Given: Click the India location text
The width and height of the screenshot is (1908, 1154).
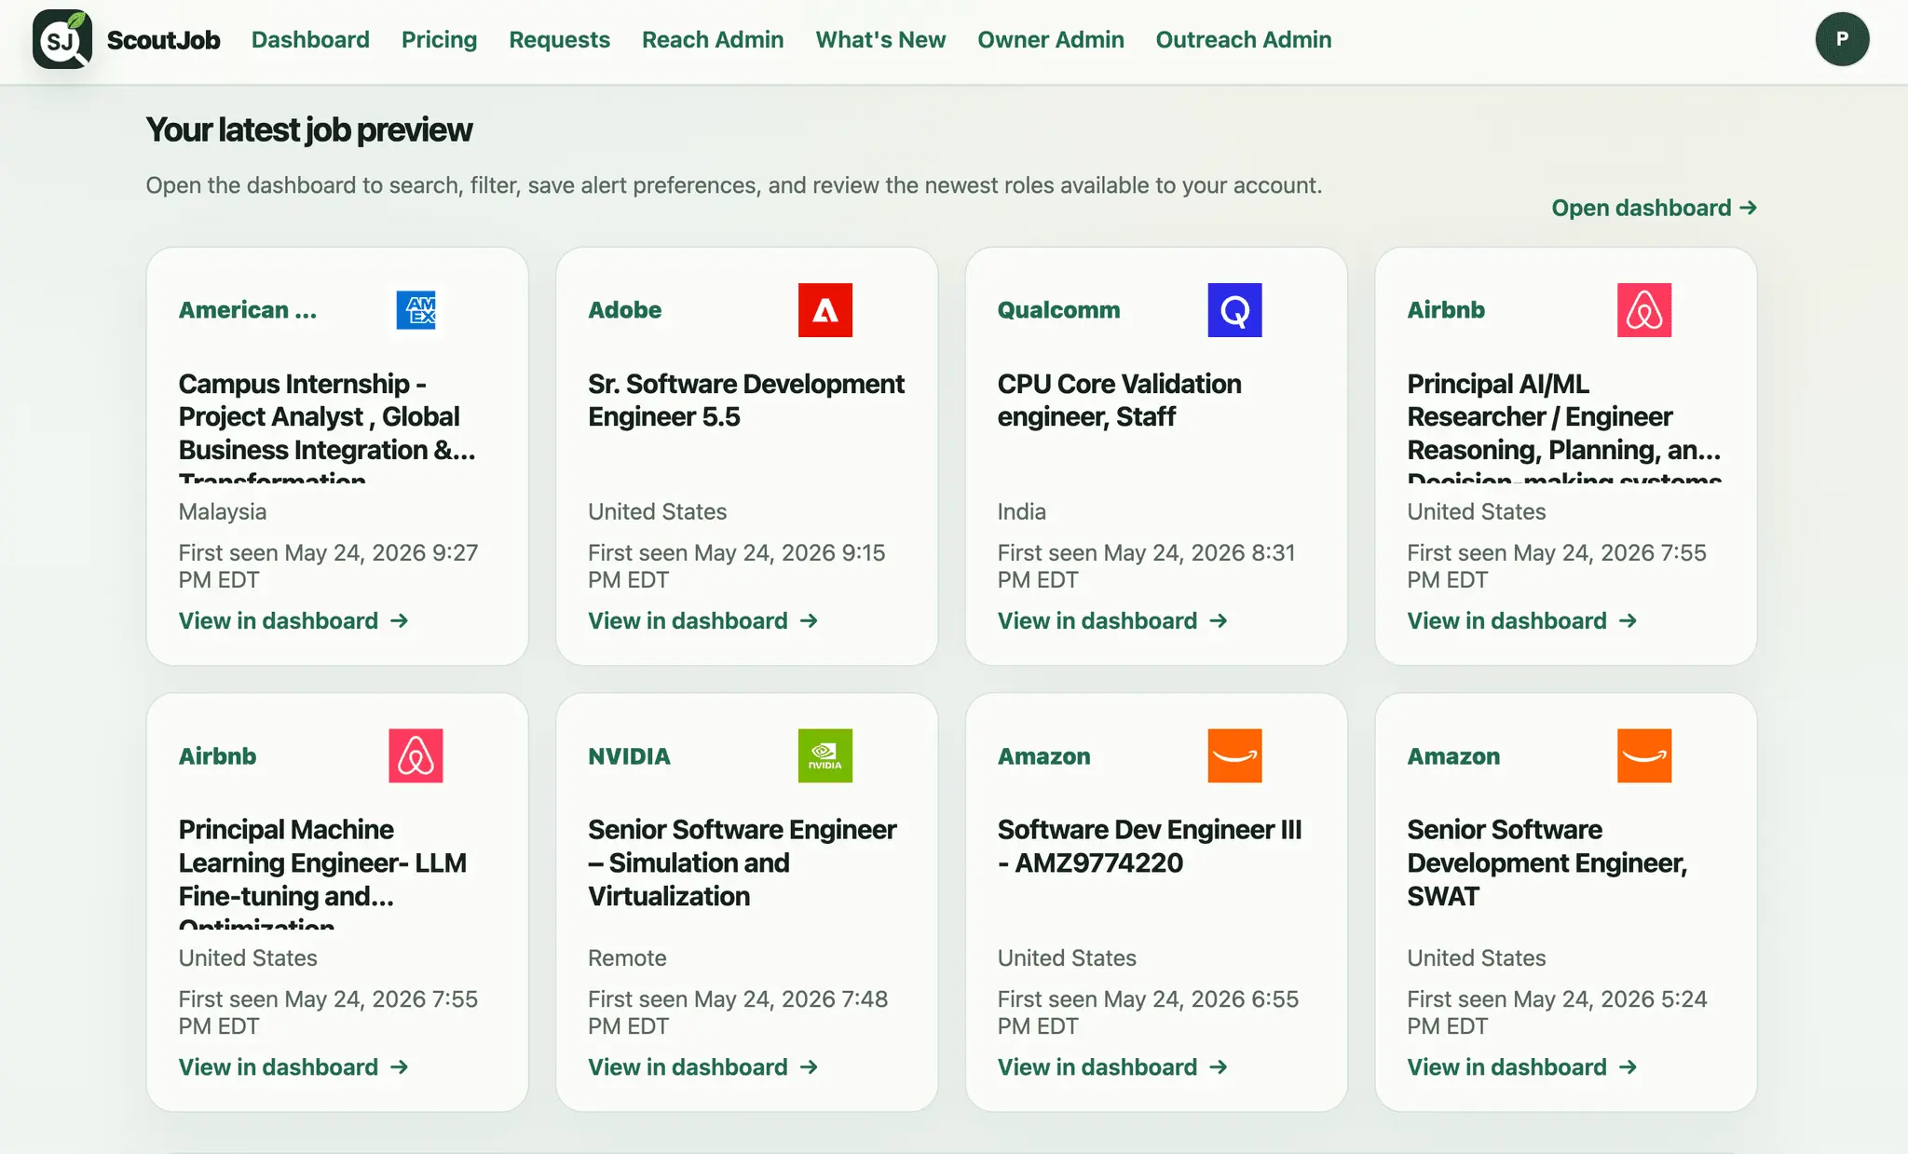Looking at the screenshot, I should pos(1022,511).
